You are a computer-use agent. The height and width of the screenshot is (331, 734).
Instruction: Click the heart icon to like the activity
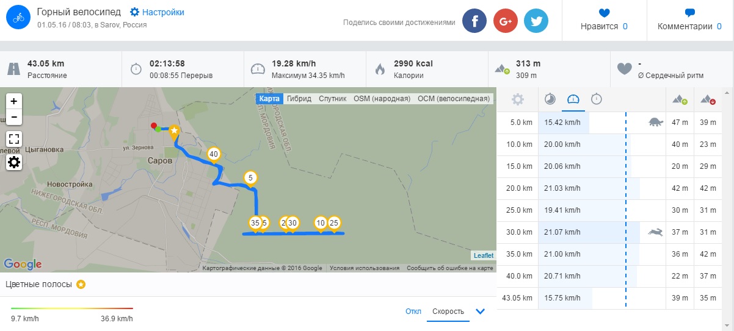click(x=604, y=12)
